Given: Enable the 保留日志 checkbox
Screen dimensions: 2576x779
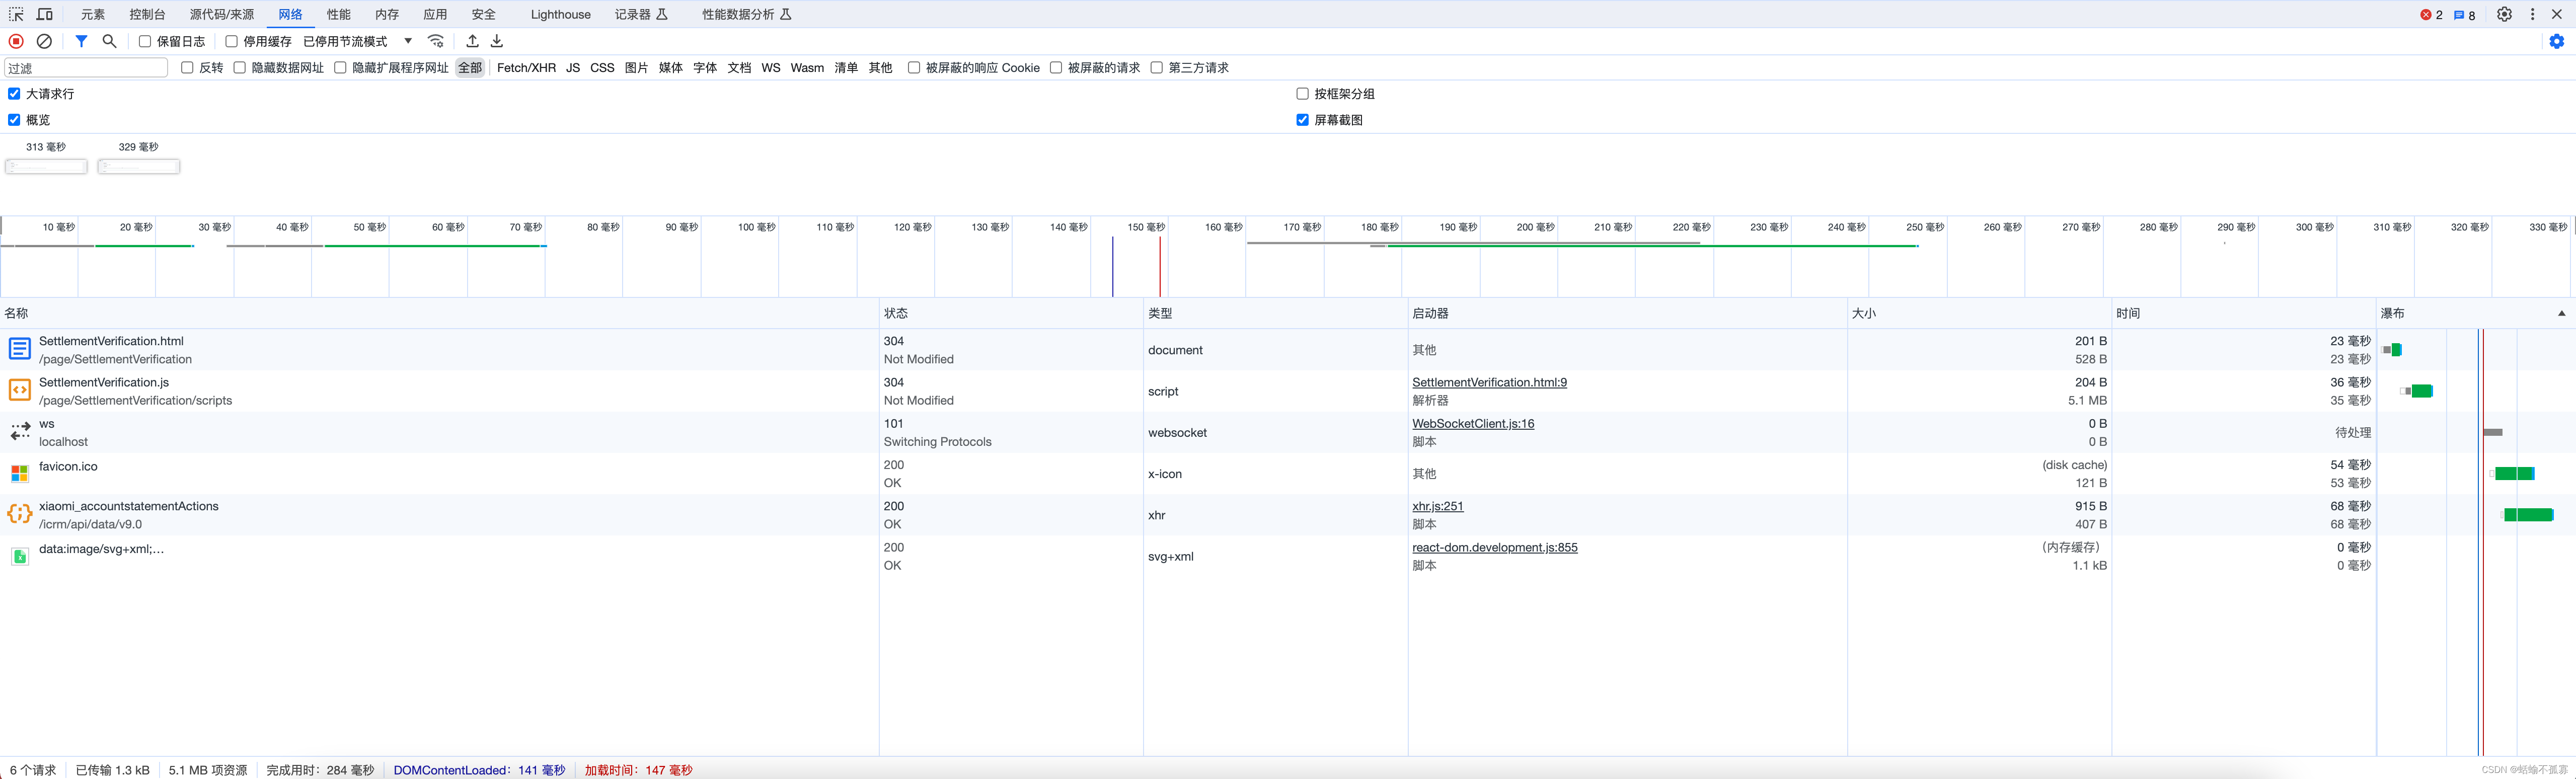Looking at the screenshot, I should pos(145,41).
